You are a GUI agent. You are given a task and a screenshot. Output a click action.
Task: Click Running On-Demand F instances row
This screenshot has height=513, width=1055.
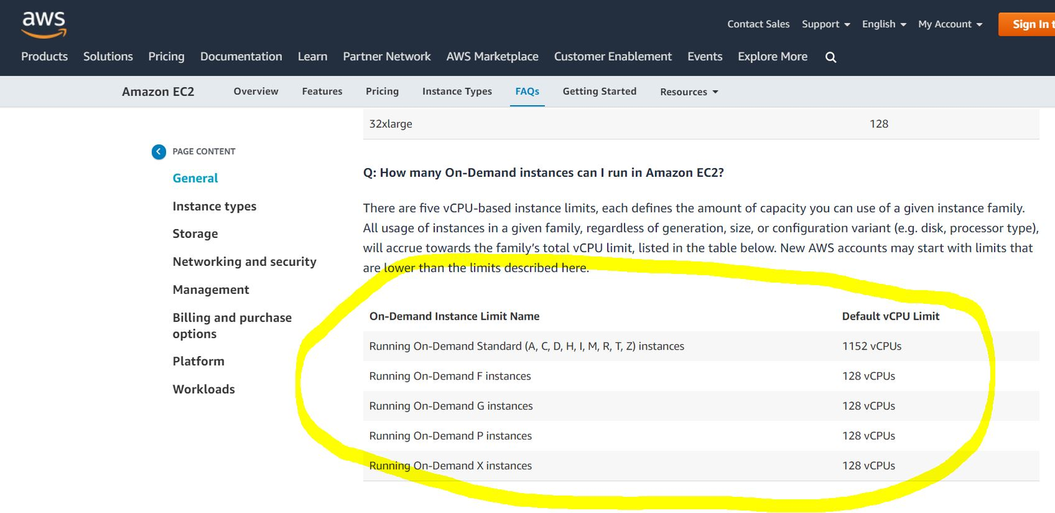[701, 376]
